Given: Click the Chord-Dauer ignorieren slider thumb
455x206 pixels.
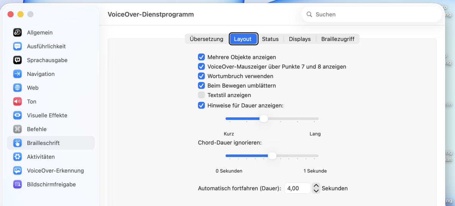Looking at the screenshot, I should click(272, 156).
